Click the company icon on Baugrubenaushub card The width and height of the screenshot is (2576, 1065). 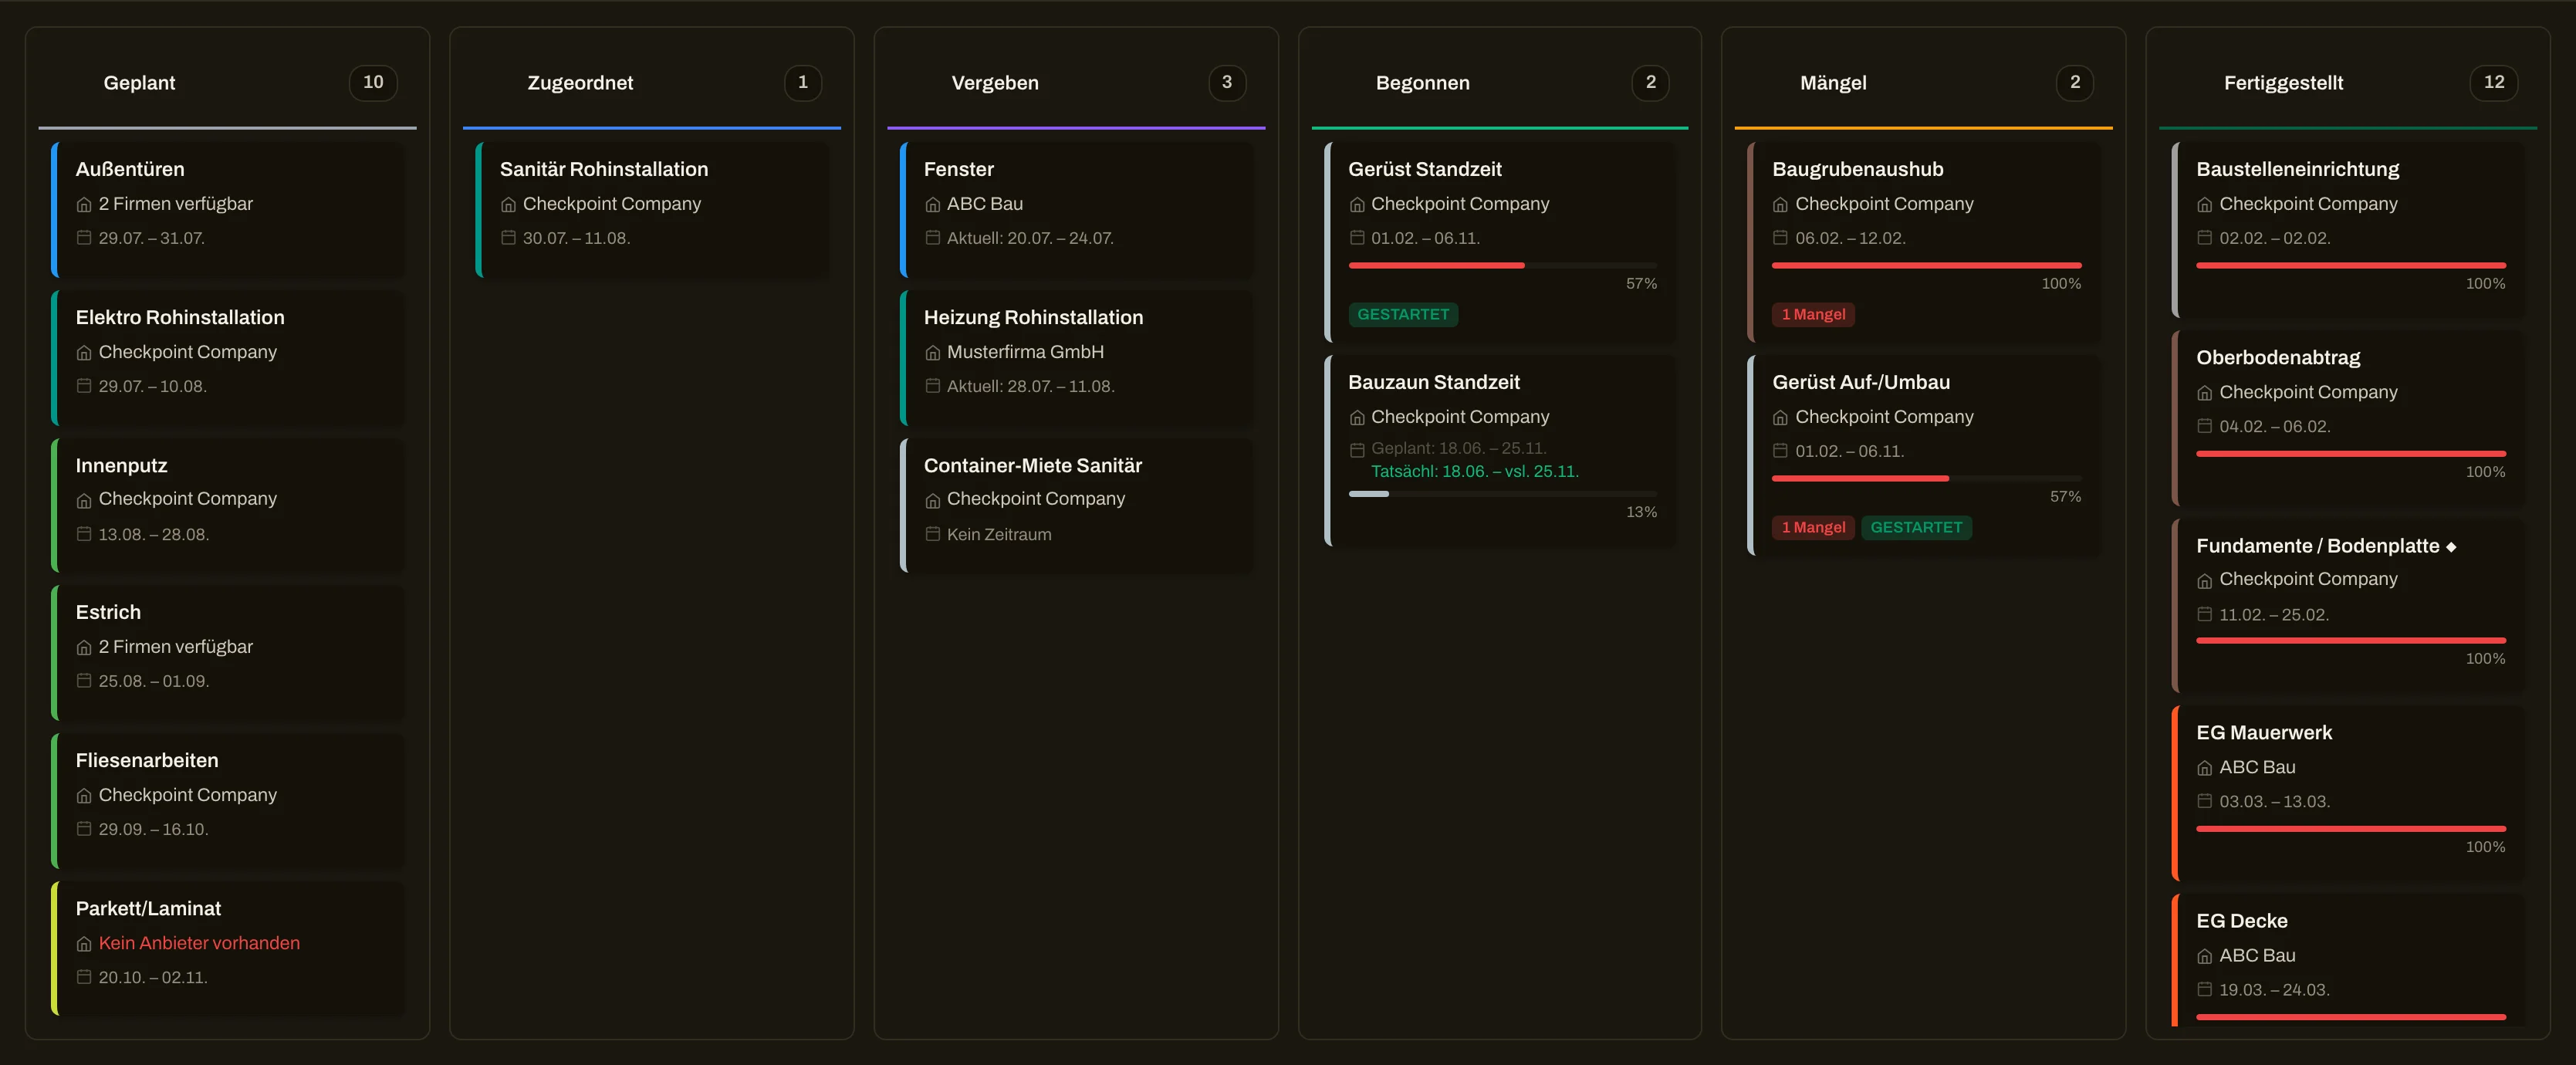pos(1780,204)
